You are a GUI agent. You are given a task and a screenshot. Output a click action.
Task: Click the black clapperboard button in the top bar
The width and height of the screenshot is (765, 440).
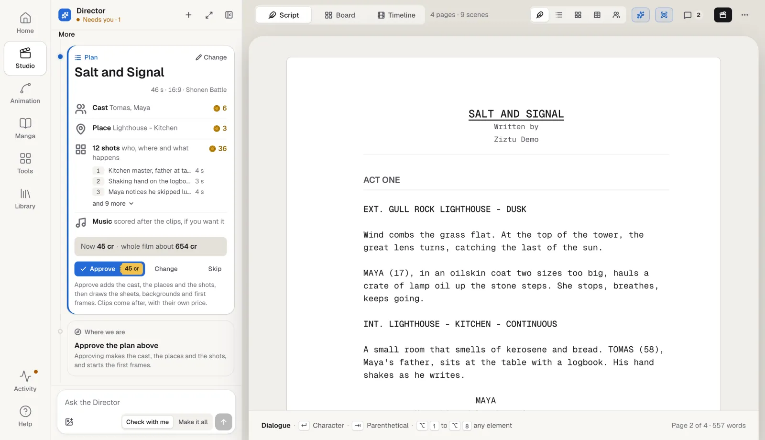tap(723, 15)
